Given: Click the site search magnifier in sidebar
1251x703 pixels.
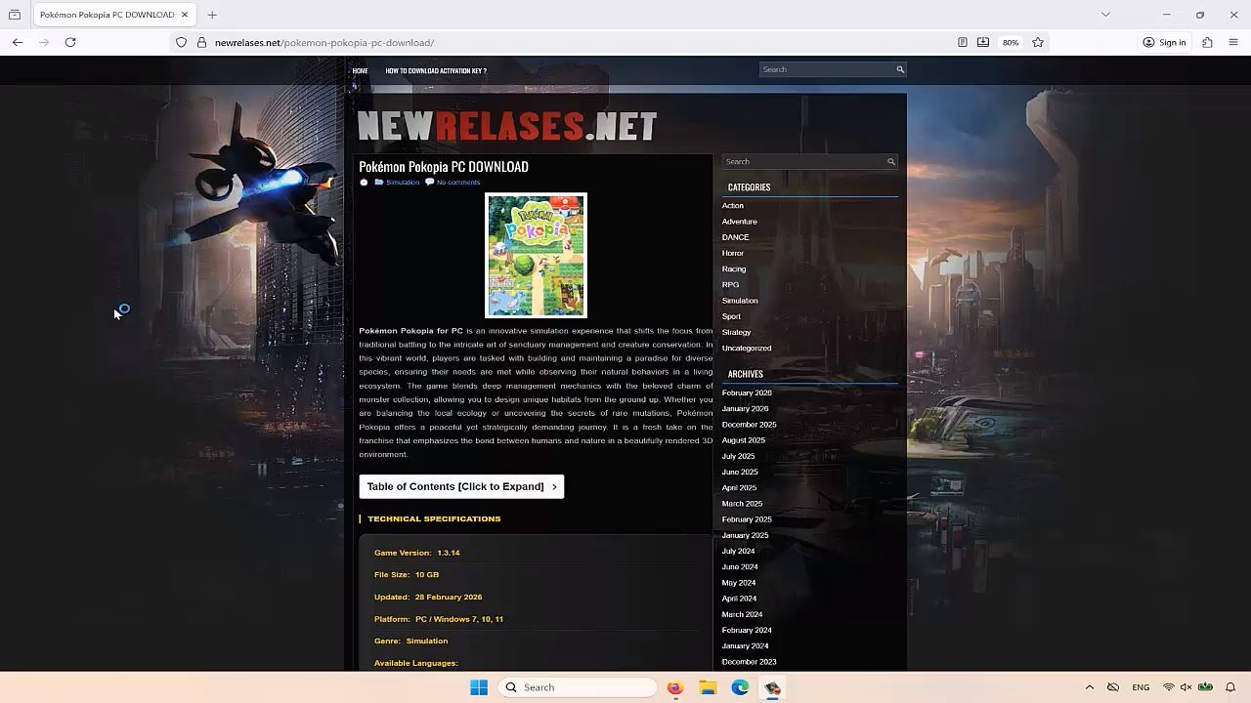Looking at the screenshot, I should pyautogui.click(x=890, y=162).
